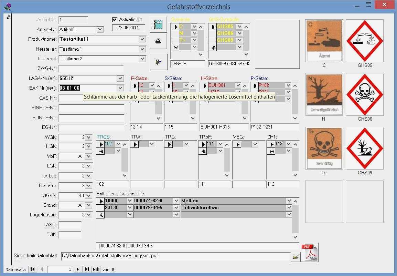
Task: Click the exit door icon
Action: coord(158,61)
